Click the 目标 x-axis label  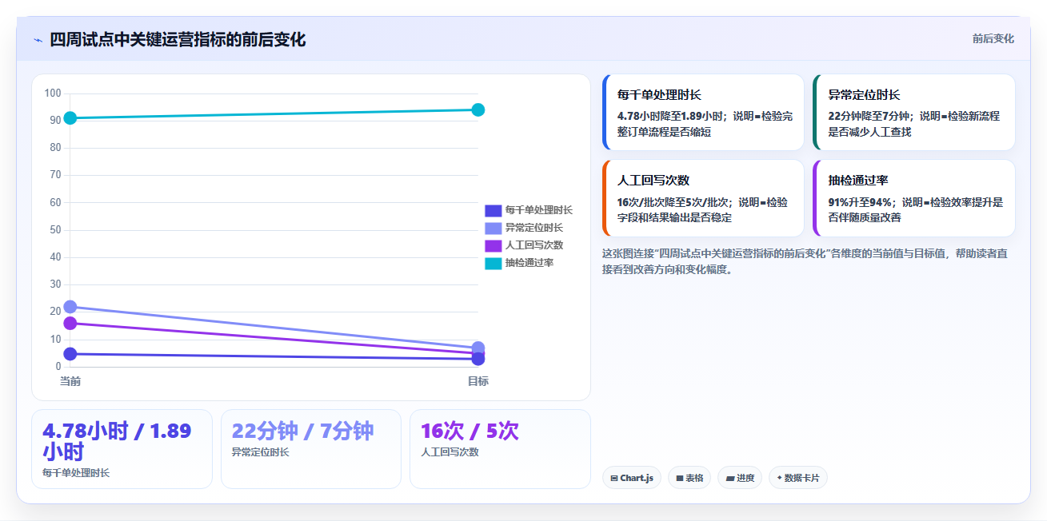(478, 381)
